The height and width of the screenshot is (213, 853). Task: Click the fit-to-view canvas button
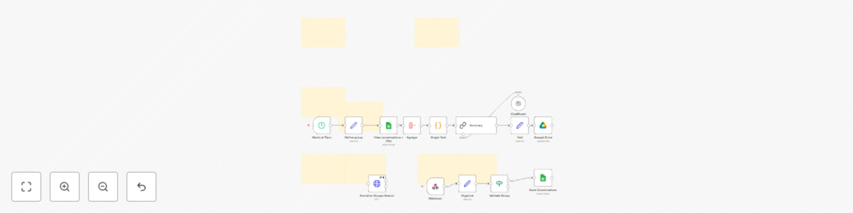(x=26, y=187)
